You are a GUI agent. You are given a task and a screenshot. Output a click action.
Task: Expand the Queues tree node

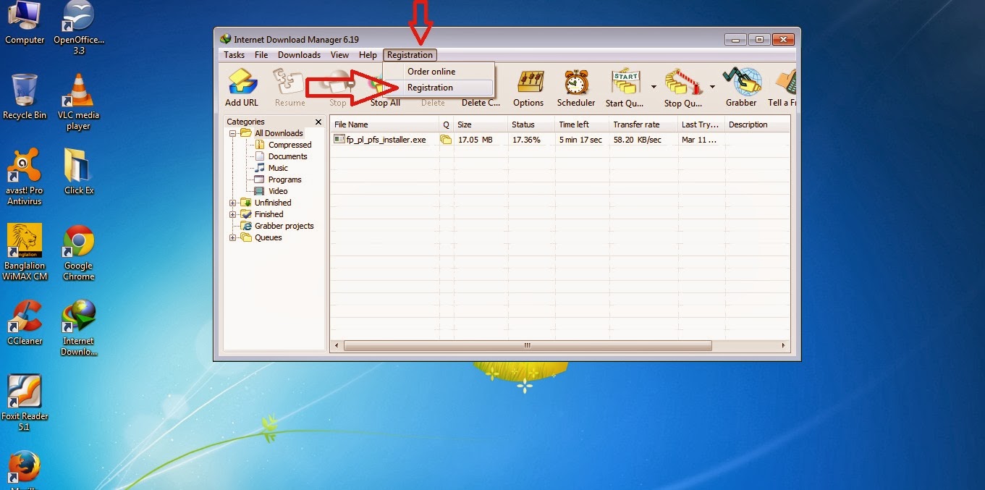tap(233, 237)
